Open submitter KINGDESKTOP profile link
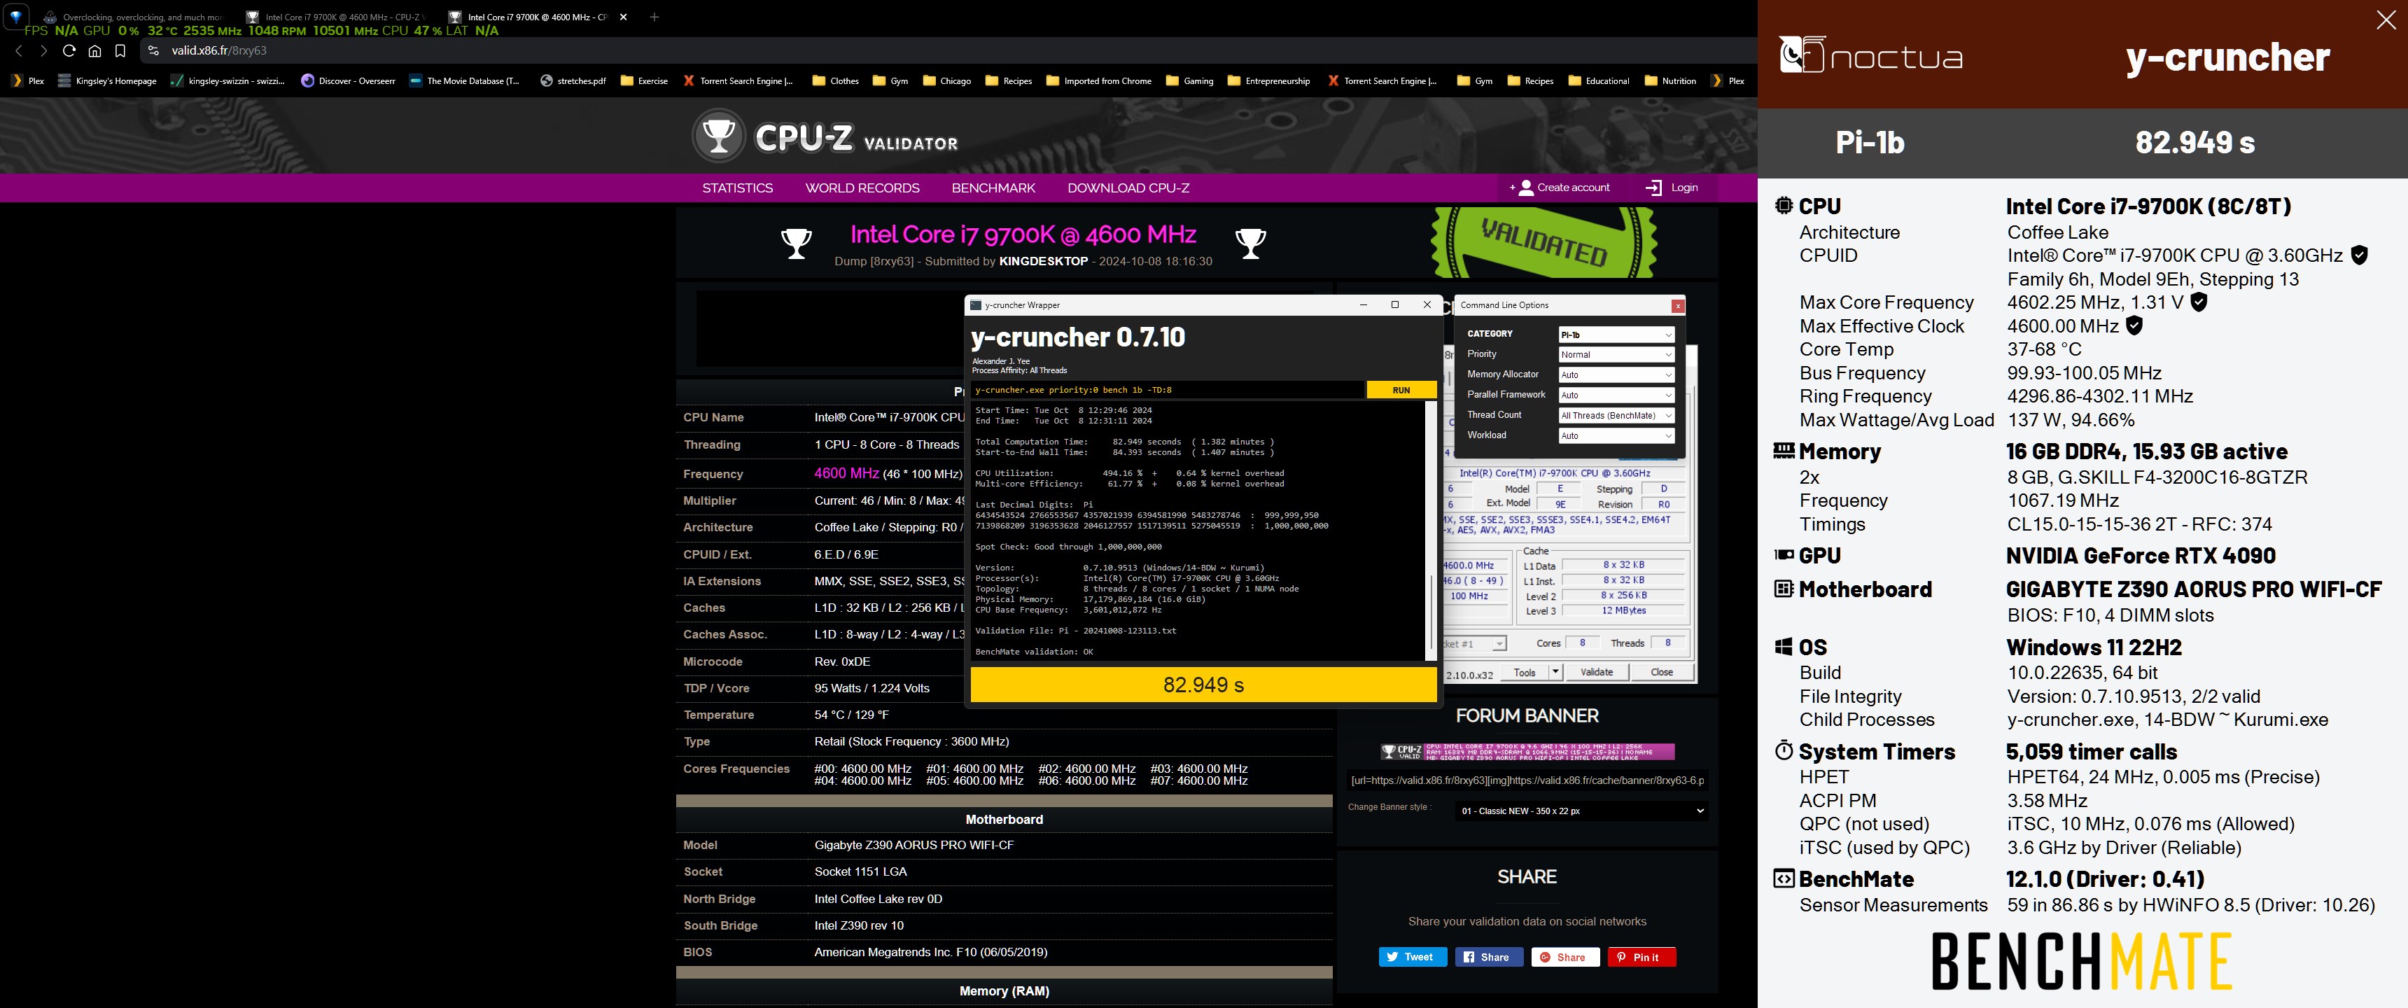2408x1008 pixels. coord(1043,261)
